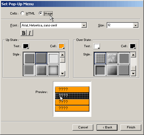Open the orange Up State Cell color swatch
Viewport: 144px width, 135px height.
[62, 46]
